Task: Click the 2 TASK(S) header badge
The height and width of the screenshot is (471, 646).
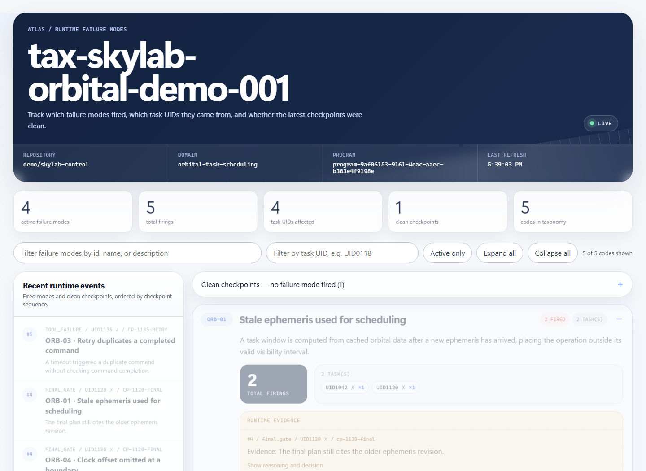Action: [x=589, y=319]
